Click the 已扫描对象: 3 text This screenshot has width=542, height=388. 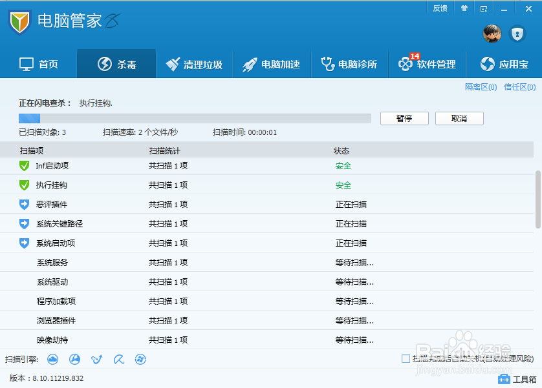pyautogui.click(x=42, y=132)
